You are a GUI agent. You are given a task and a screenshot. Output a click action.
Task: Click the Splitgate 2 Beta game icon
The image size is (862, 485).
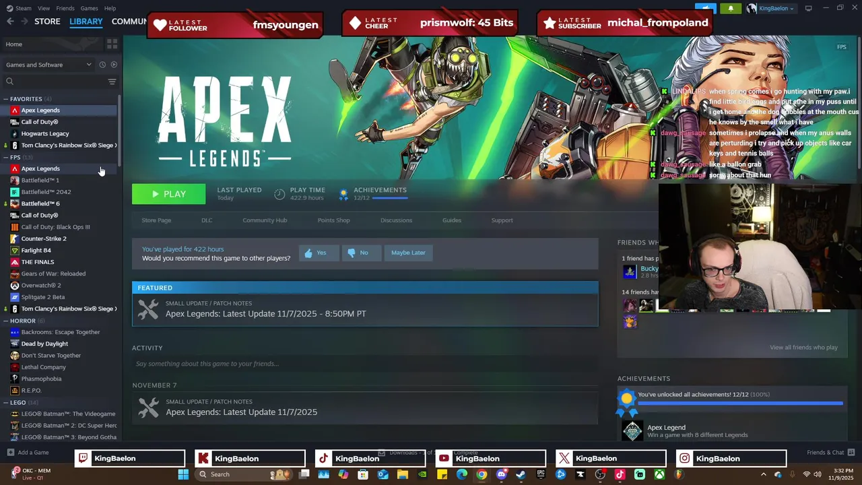(x=15, y=297)
